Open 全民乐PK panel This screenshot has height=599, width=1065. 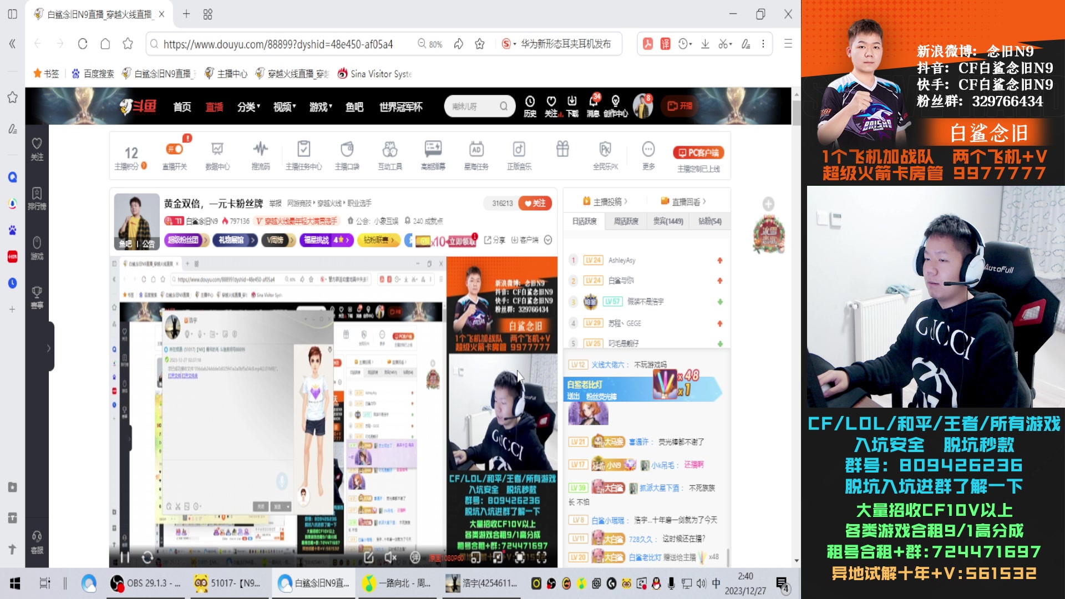point(604,155)
